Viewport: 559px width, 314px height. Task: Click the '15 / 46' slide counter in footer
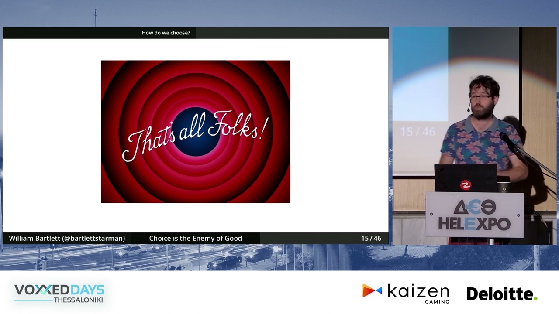point(371,238)
